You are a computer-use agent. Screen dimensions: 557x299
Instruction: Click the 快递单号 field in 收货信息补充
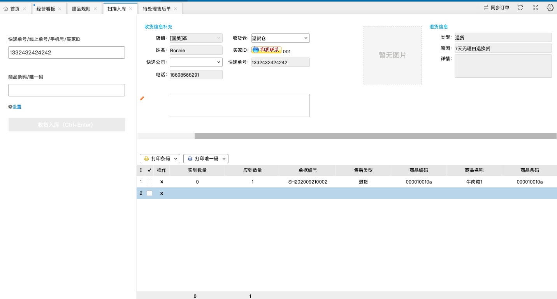pos(280,62)
